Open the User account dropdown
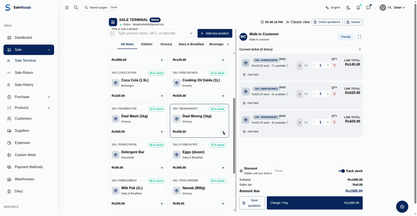Screen dimensions: 417x216 tap(392, 8)
